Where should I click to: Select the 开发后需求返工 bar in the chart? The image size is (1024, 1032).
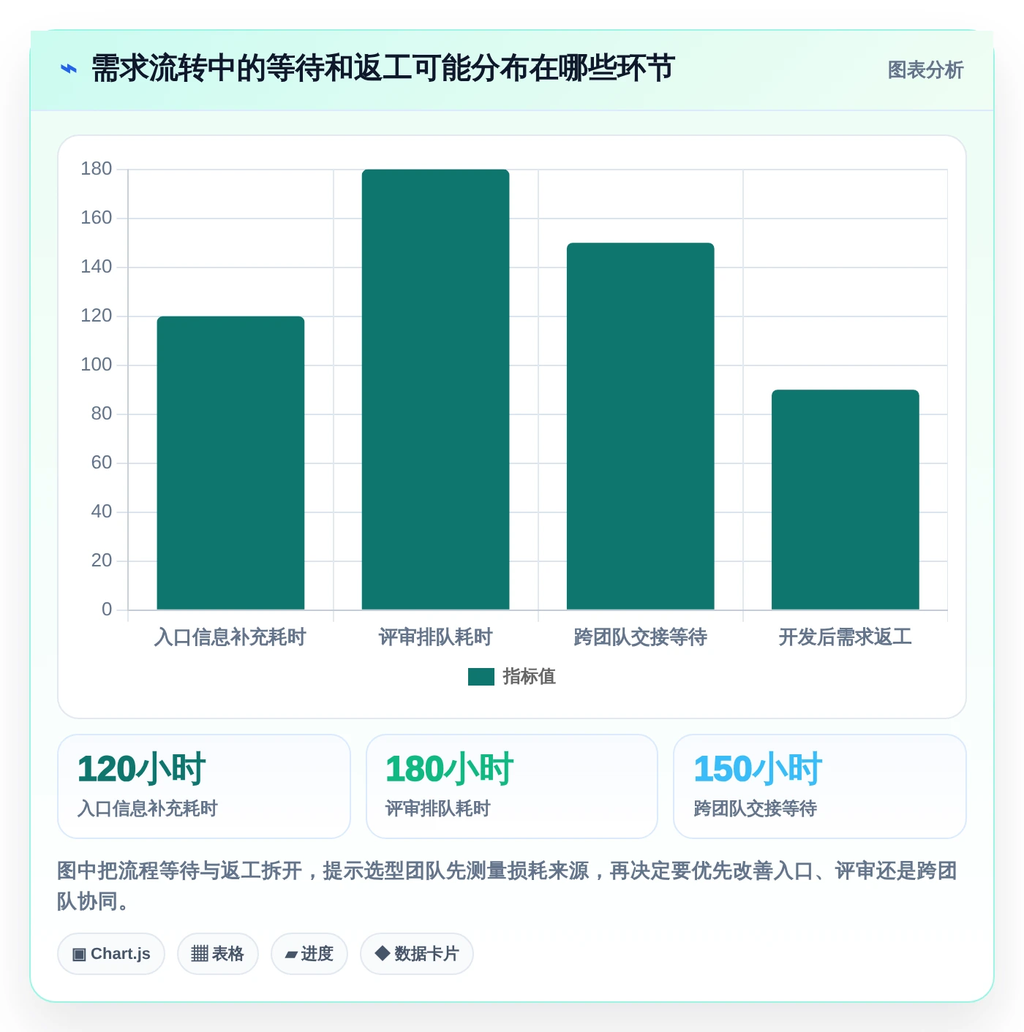[845, 499]
